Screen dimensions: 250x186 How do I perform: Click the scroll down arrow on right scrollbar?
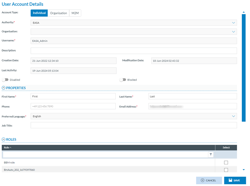tap(243, 170)
